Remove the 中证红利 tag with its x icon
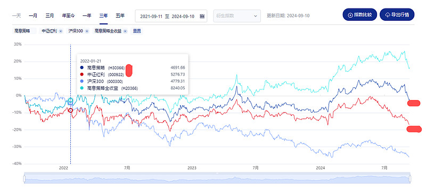426x192 pixels. 61,31
